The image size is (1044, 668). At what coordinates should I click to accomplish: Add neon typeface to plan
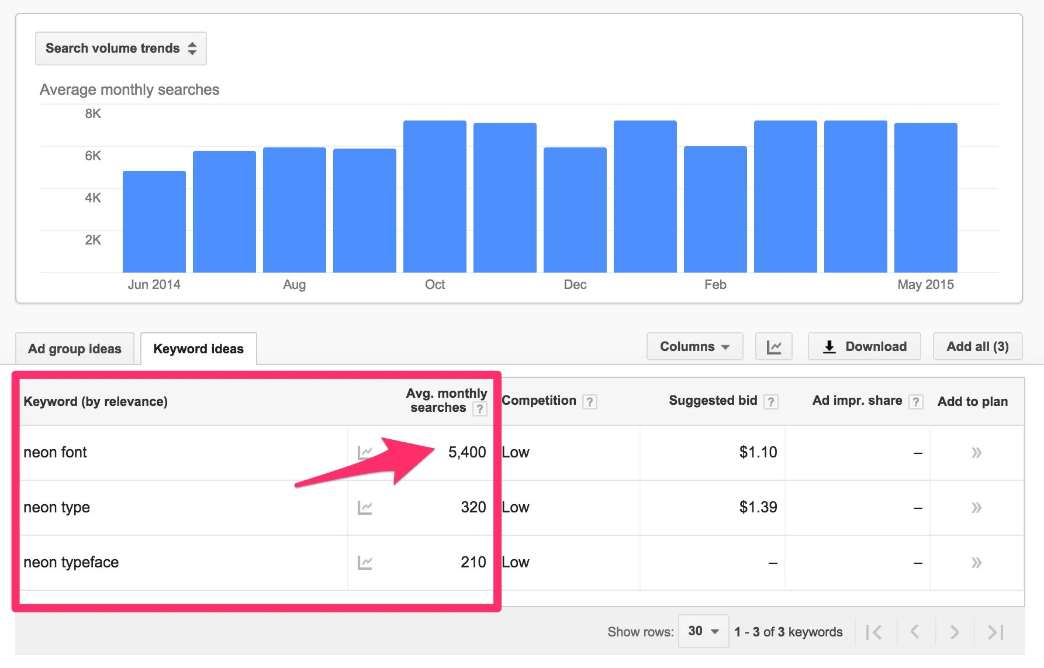977,563
